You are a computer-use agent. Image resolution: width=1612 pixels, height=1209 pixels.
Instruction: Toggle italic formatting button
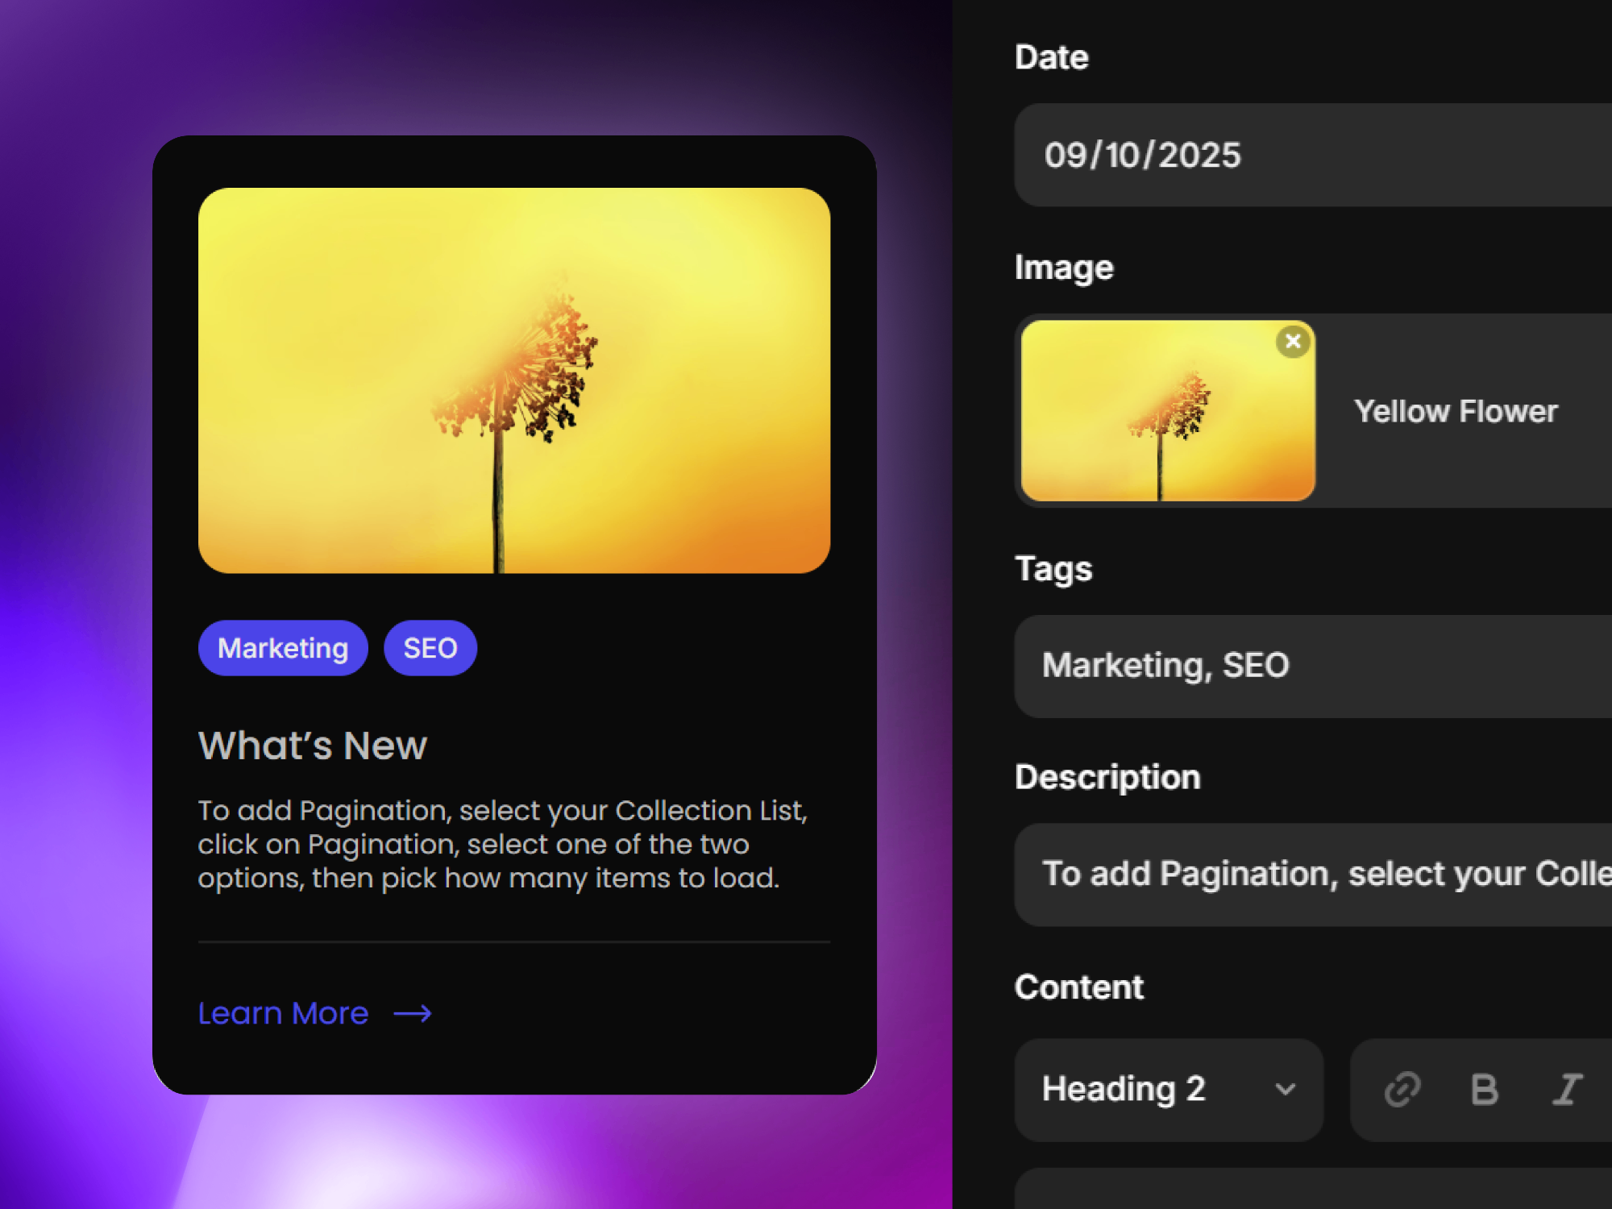[1567, 1090]
